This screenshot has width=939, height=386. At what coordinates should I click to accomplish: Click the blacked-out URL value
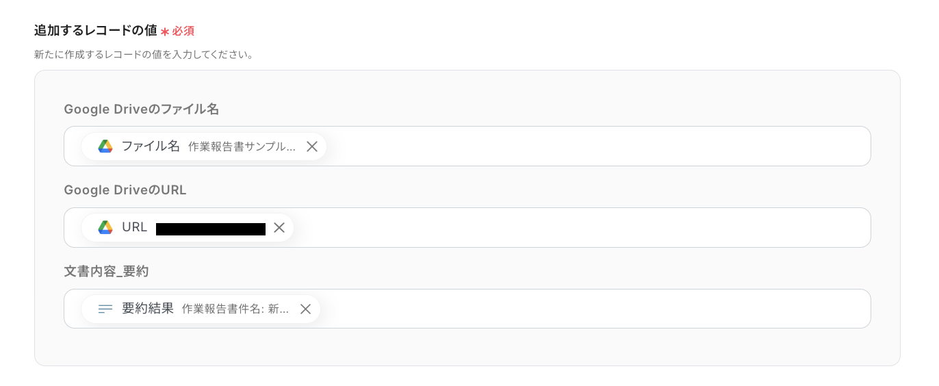(210, 229)
